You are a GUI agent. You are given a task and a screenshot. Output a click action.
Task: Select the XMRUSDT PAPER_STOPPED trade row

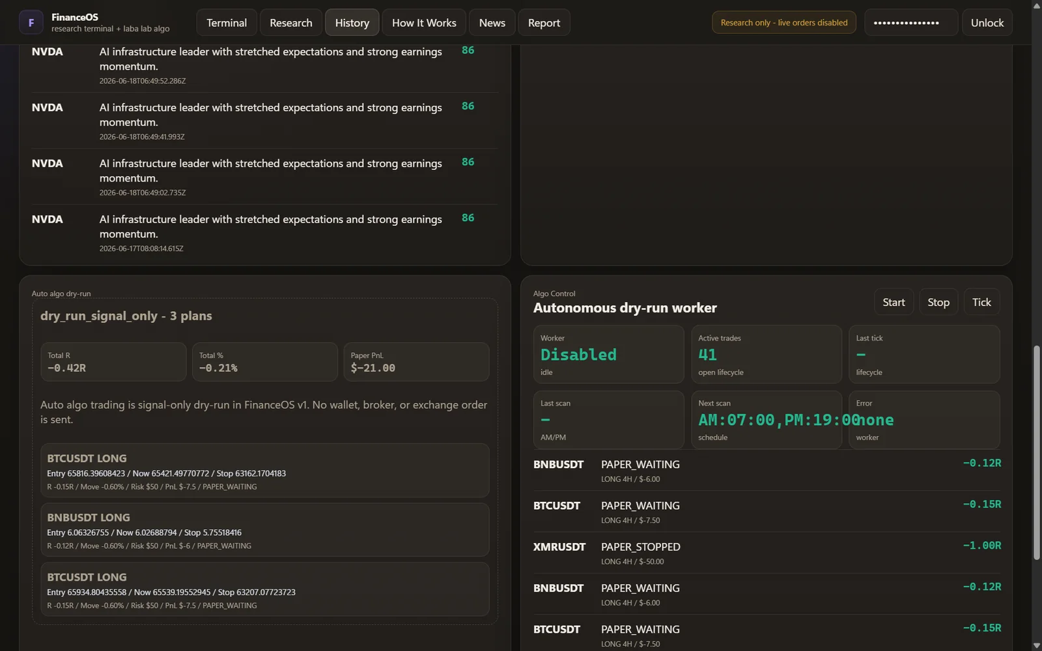point(767,553)
